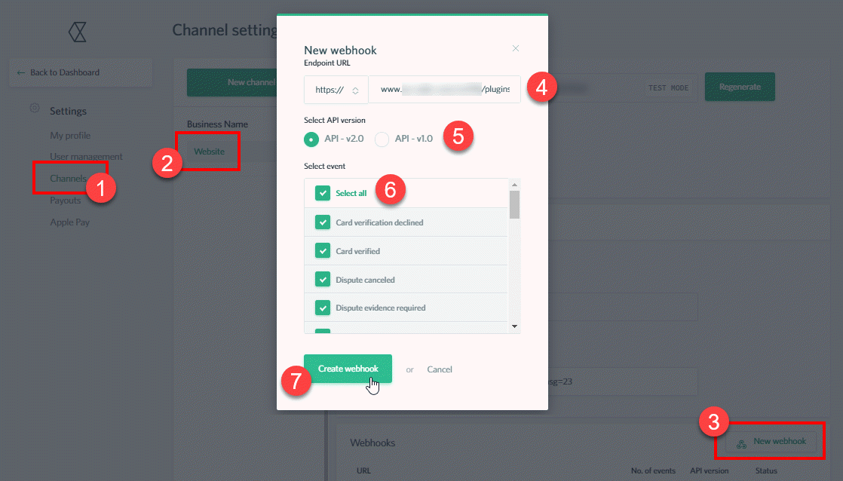The height and width of the screenshot is (481, 843).
Task: Click the Create webhook button
Action: click(348, 369)
